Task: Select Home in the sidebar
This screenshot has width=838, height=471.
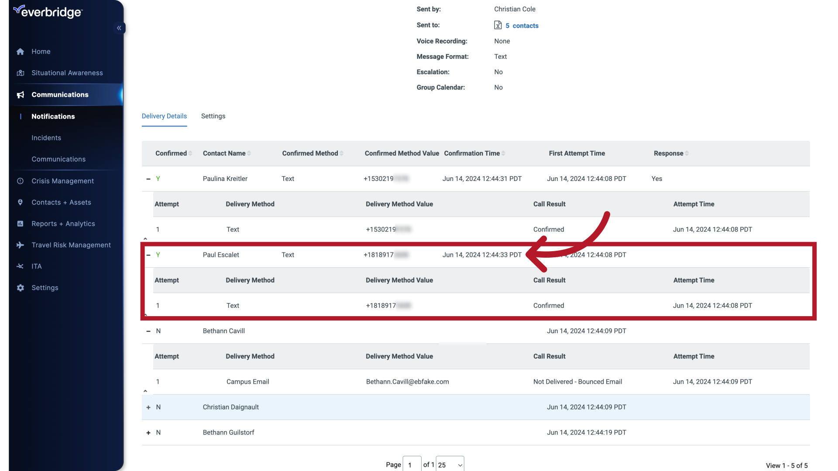Action: 41,51
